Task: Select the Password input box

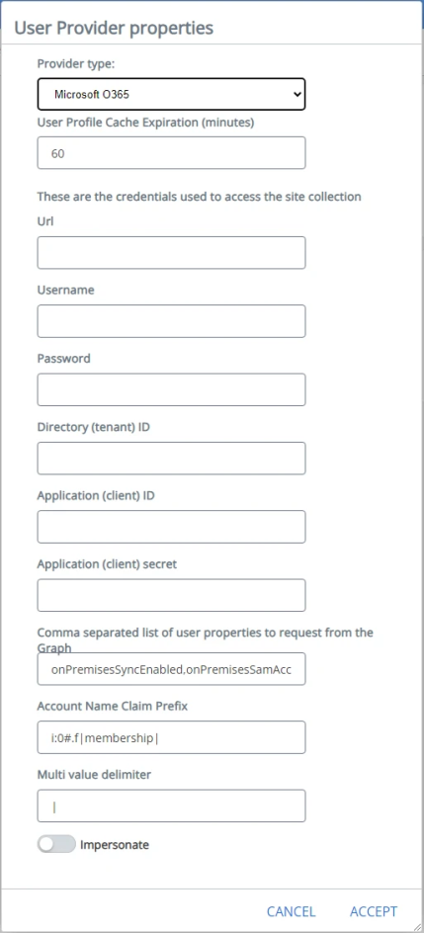Action: click(171, 389)
